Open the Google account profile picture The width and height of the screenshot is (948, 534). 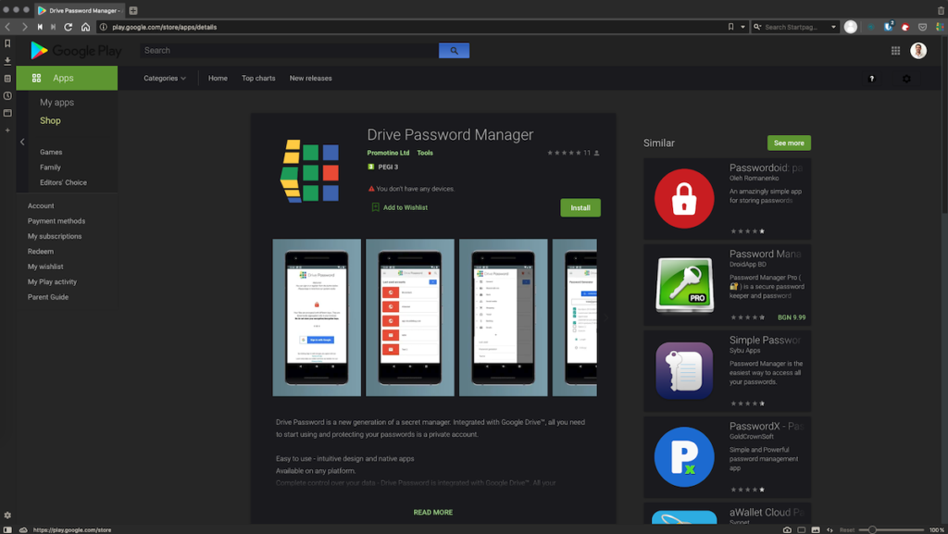(917, 51)
